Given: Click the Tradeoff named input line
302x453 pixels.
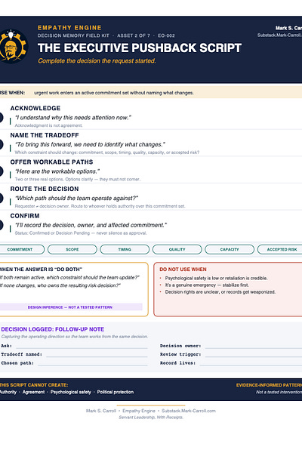Looking at the screenshot, I should [x=97, y=355].
